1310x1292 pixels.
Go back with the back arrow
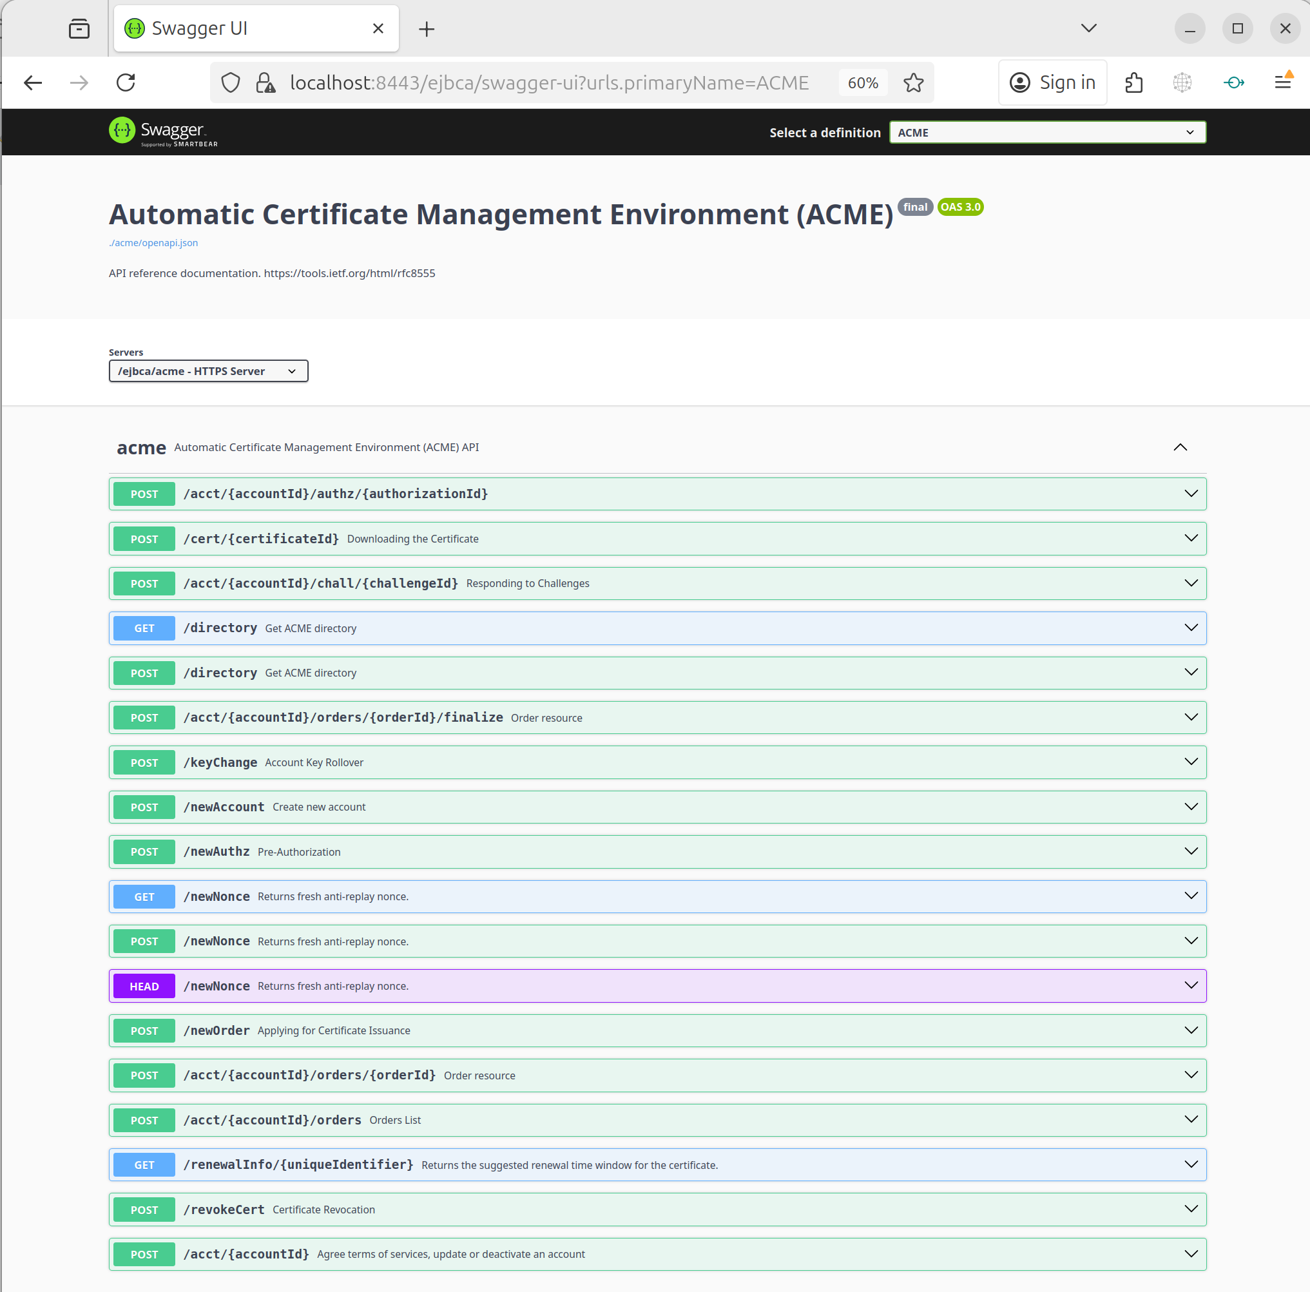[x=33, y=82]
